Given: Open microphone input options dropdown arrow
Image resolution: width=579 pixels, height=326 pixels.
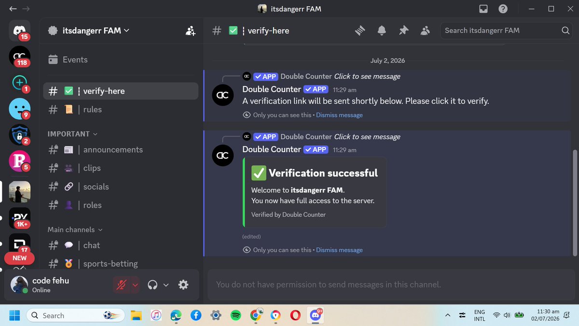Looking at the screenshot, I should pos(135,285).
